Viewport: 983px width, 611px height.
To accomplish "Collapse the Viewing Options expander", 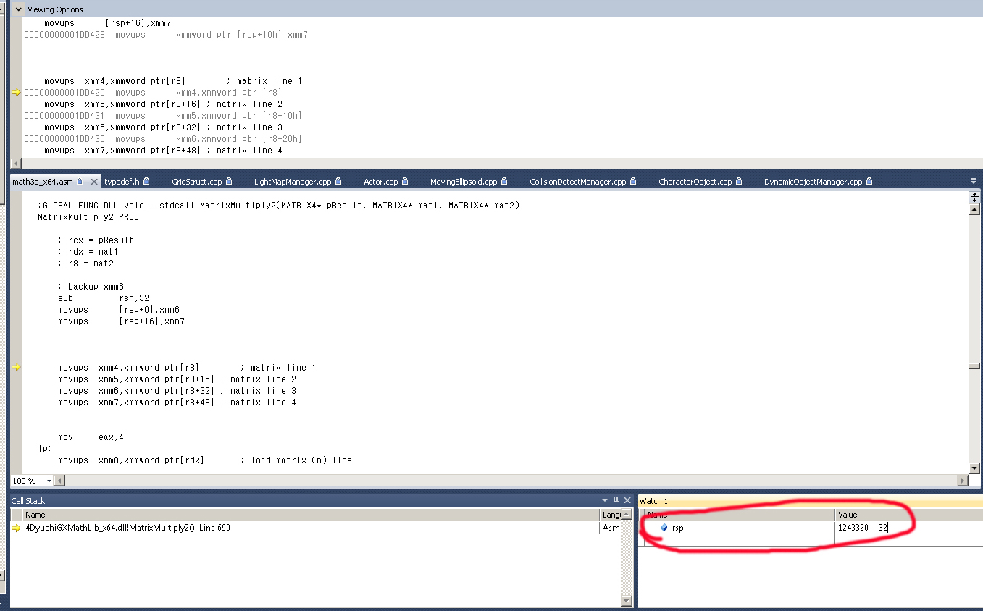I will [18, 9].
